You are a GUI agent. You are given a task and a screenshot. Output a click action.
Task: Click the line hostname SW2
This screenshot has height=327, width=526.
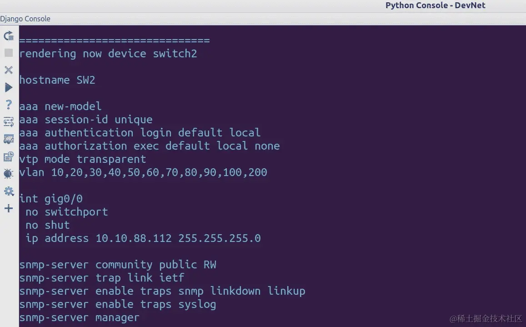coord(57,80)
